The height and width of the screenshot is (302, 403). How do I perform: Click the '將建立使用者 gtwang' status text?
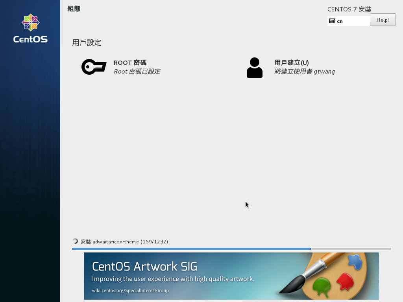[x=304, y=72]
